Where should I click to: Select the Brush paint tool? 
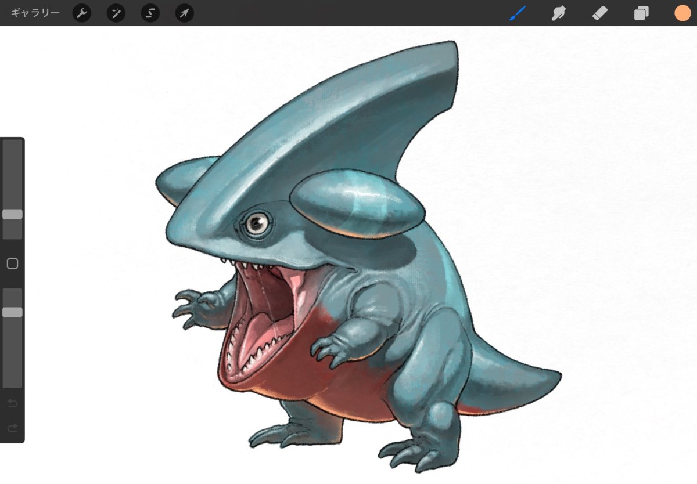pos(517,13)
